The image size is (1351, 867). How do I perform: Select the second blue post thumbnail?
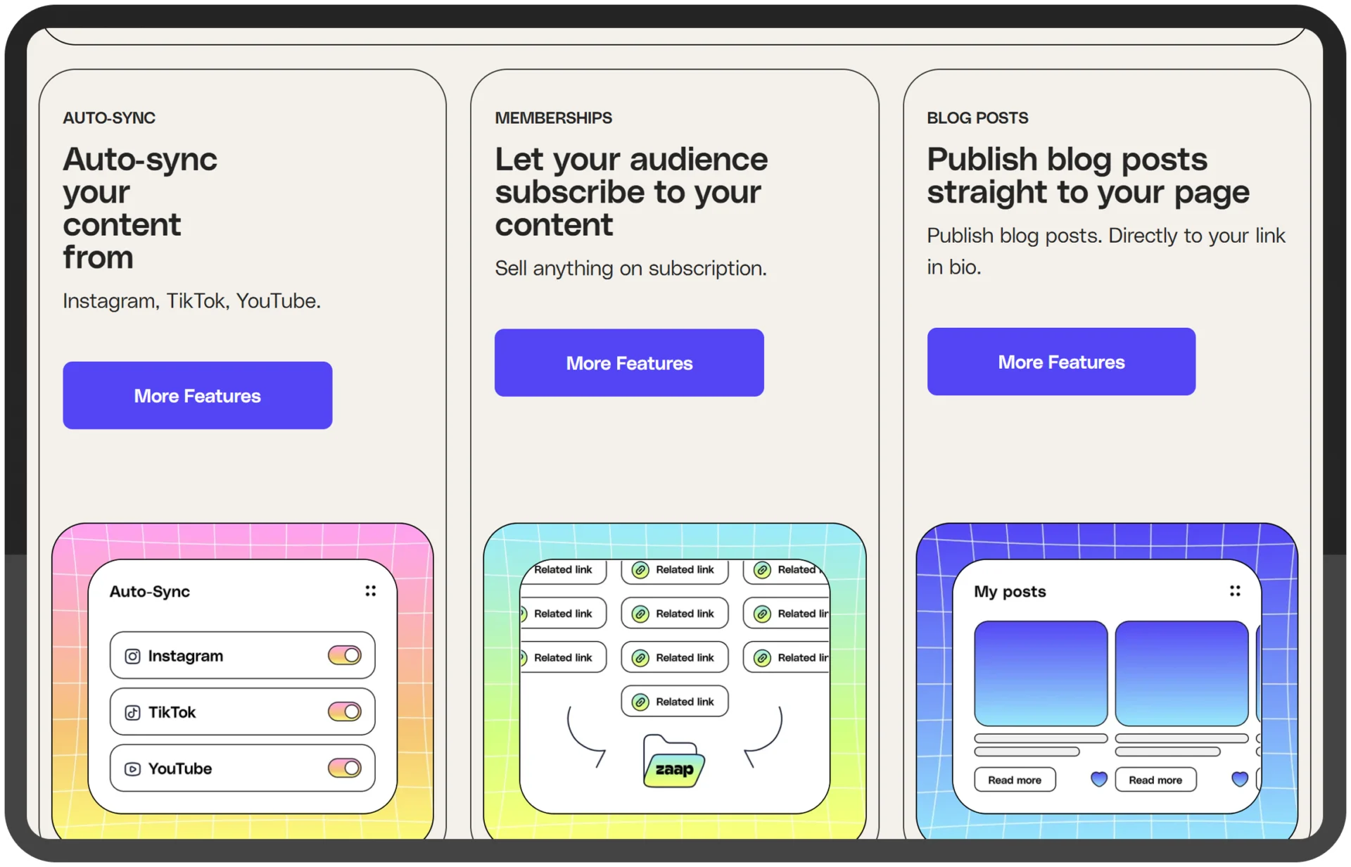(1181, 673)
